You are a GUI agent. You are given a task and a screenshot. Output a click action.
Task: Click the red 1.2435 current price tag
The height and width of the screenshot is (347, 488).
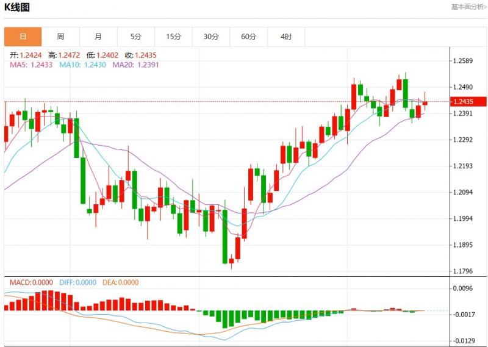point(468,101)
